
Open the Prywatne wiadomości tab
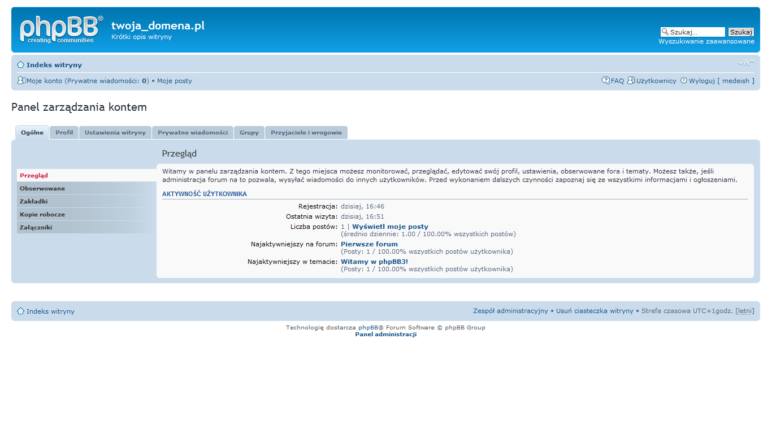pos(193,132)
